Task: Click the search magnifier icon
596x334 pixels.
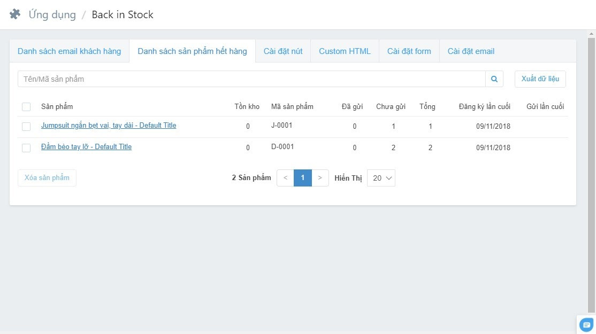Action: tap(494, 79)
